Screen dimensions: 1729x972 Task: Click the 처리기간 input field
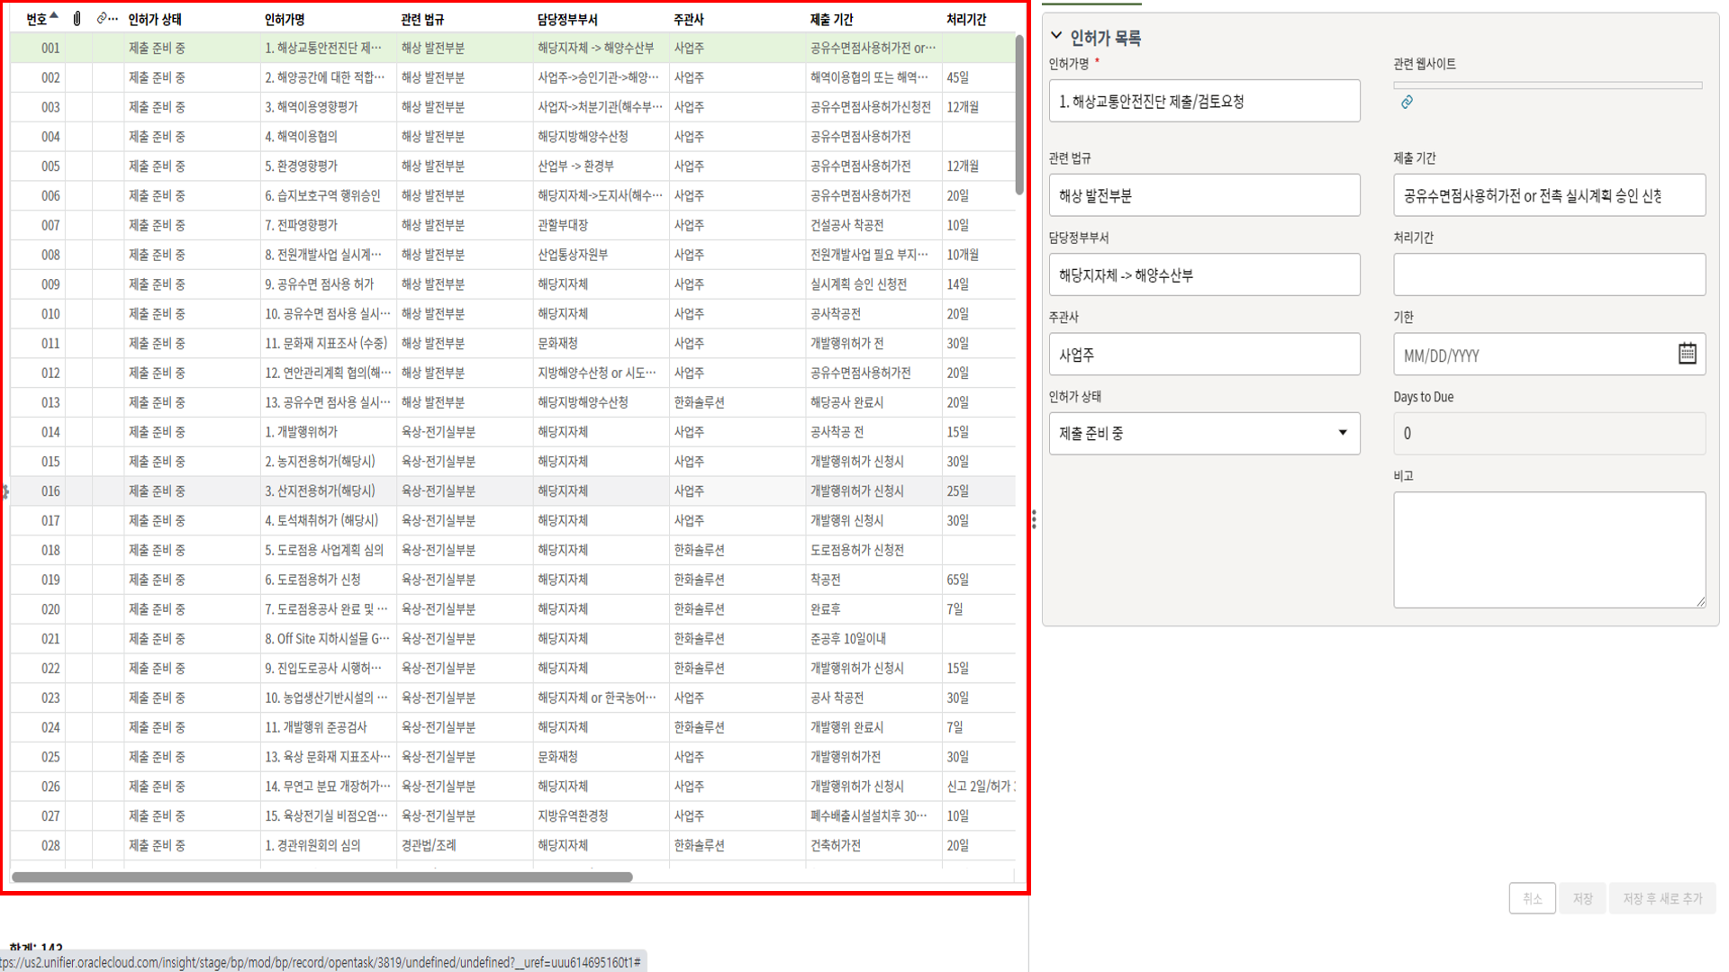[x=1548, y=274]
